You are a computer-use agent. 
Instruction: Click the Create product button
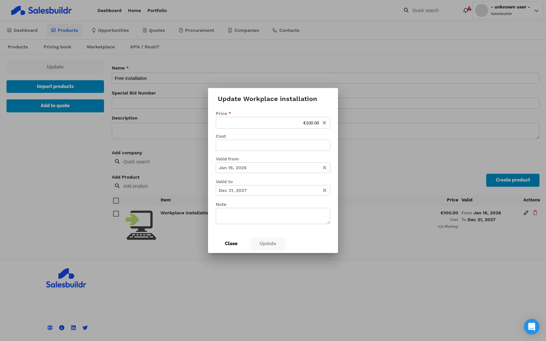tap(513, 180)
